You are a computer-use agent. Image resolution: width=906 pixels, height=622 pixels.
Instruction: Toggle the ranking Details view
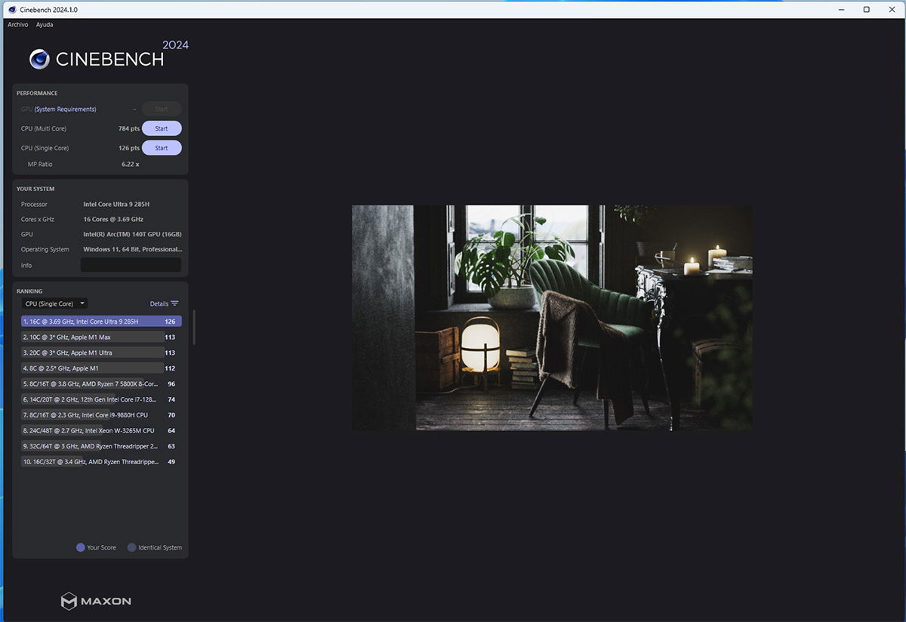tap(164, 303)
